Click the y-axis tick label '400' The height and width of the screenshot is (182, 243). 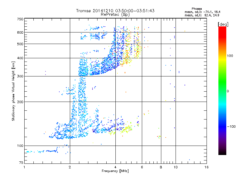pyautogui.click(x=20, y=58)
